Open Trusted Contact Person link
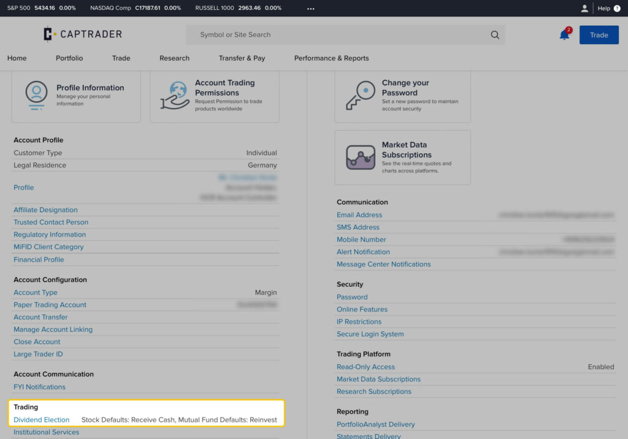The image size is (628, 439). click(x=51, y=223)
